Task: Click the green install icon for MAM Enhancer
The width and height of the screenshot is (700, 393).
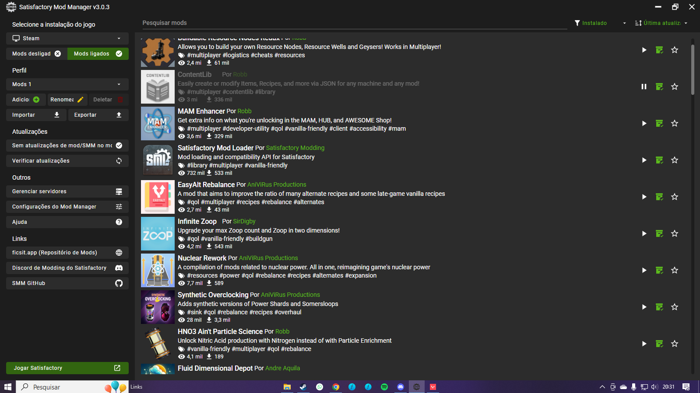Action: [659, 123]
